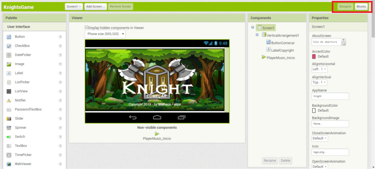Open AlignVertical Top dropdown
This screenshot has height=169, width=375.
pyautogui.click(x=320, y=82)
